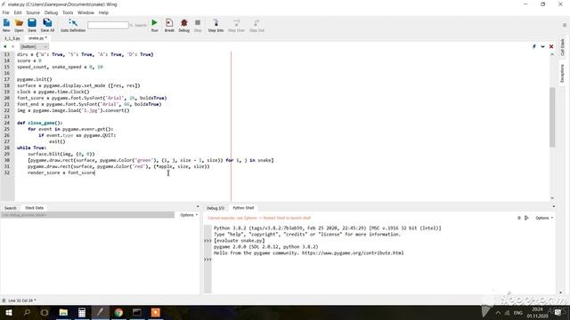Run the script with the green Run arrow
The image size is (570, 320).
click(154, 26)
